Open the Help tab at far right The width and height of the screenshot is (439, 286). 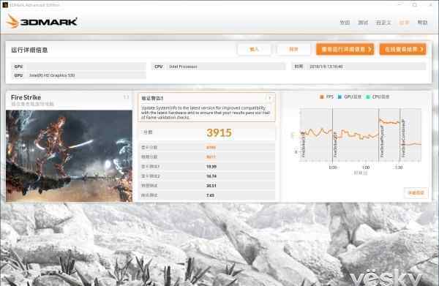422,23
